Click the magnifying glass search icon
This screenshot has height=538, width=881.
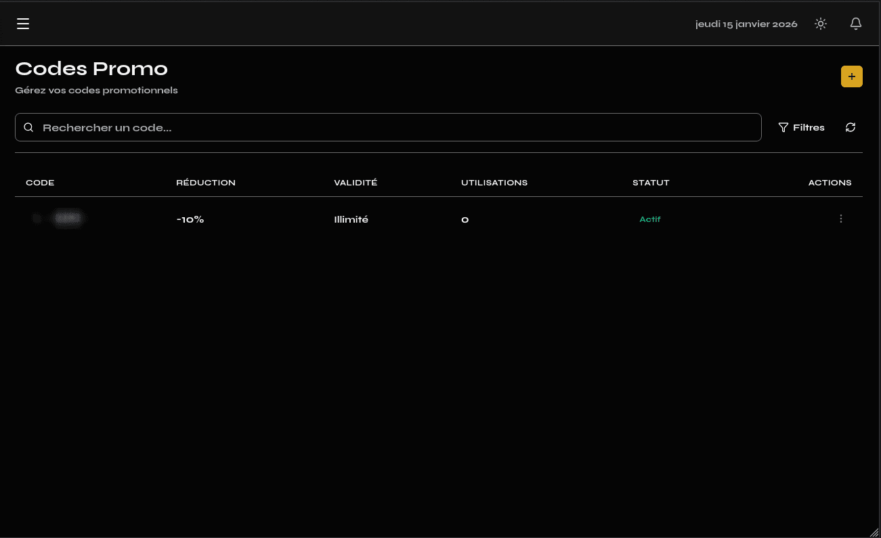[x=28, y=127]
